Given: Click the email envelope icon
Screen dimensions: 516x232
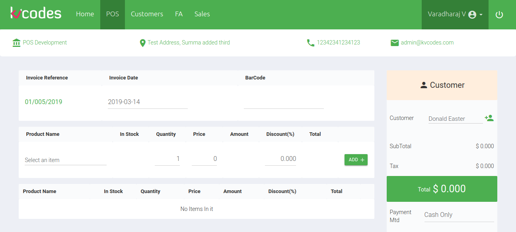Looking at the screenshot, I should tap(395, 43).
